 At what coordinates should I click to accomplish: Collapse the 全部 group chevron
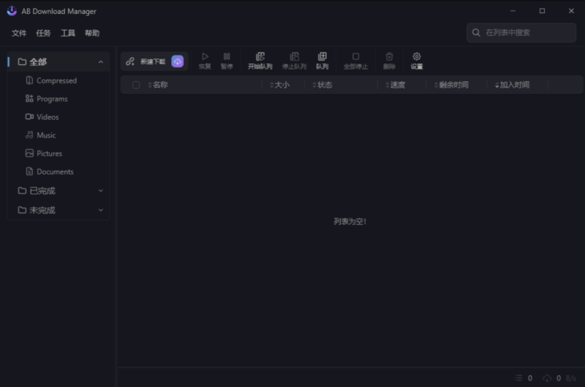pos(101,62)
